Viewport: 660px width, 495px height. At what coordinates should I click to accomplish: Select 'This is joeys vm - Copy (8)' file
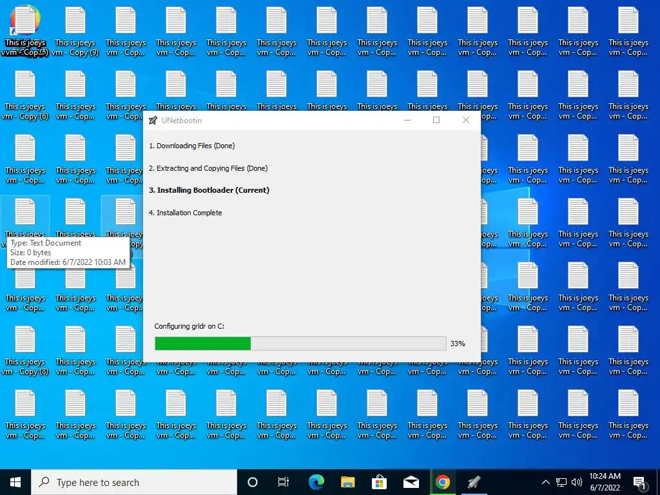(x=25, y=351)
